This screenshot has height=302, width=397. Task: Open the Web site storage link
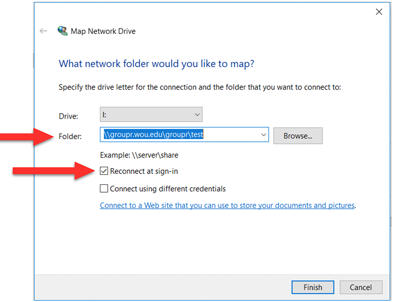(x=227, y=205)
